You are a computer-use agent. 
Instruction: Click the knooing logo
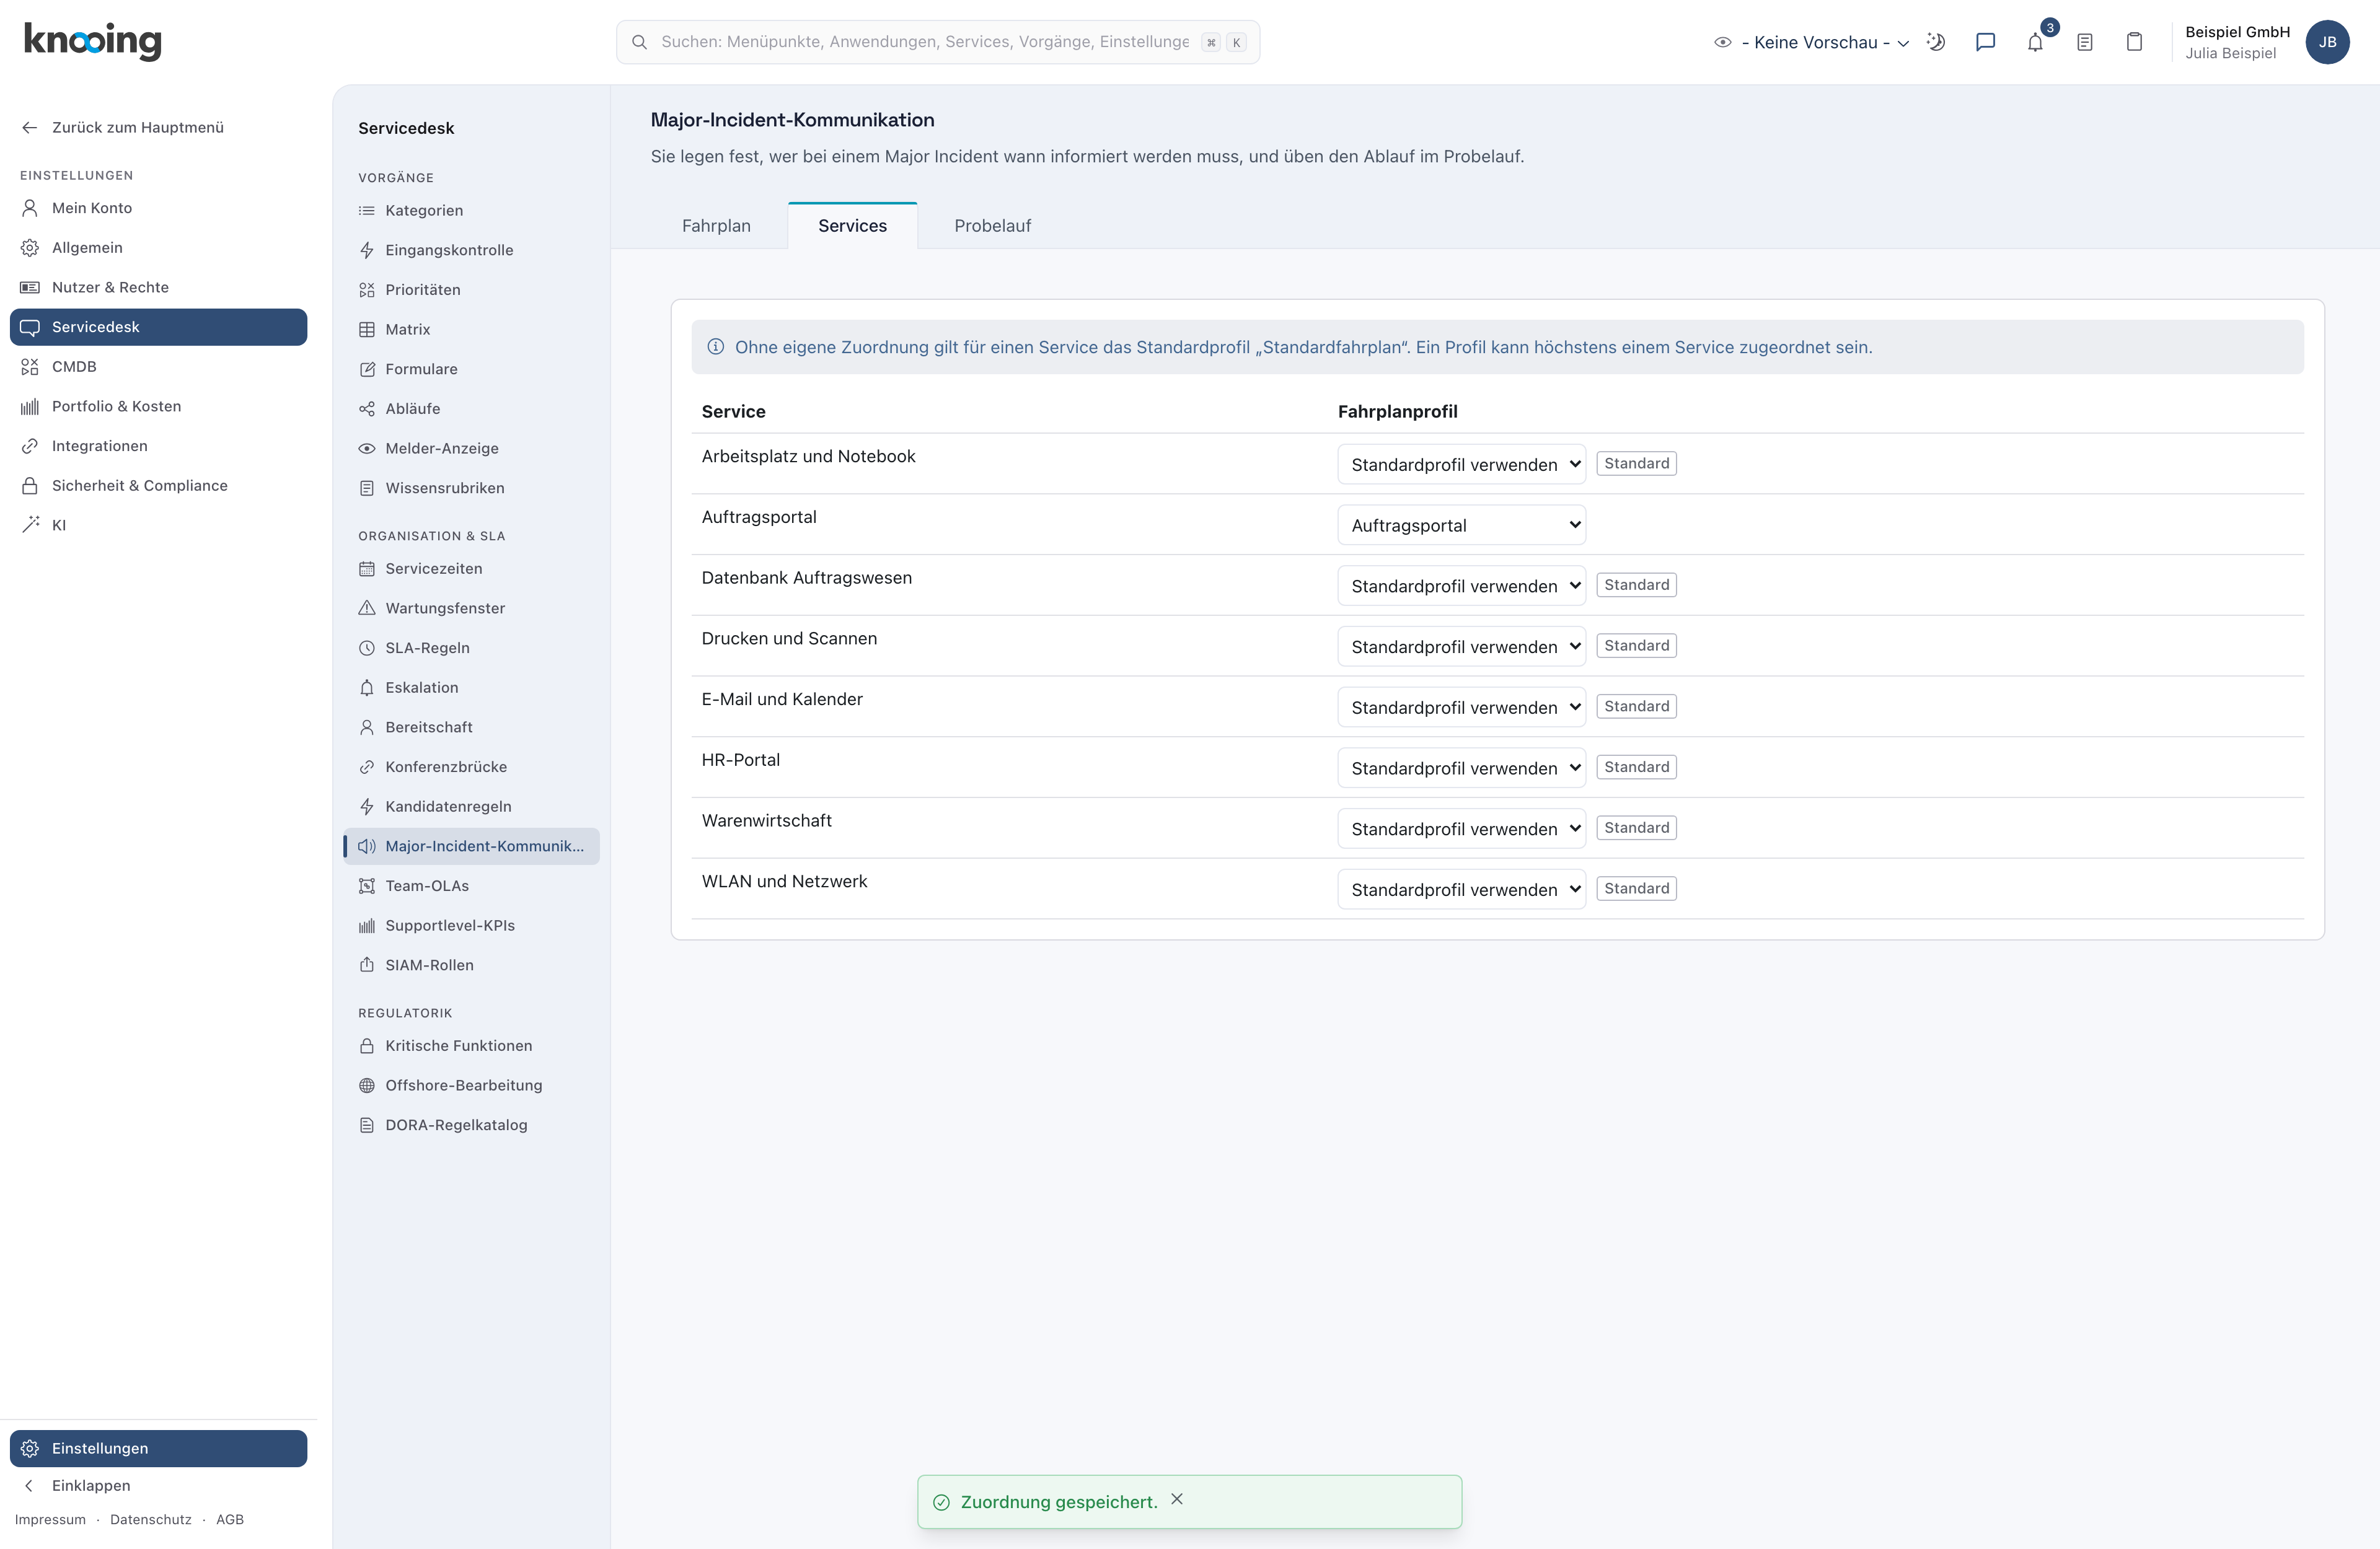coord(93,41)
